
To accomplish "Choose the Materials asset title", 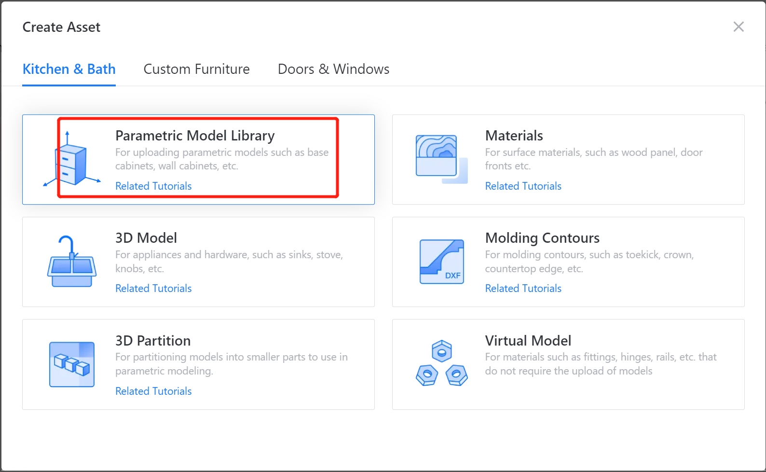I will pyautogui.click(x=514, y=136).
